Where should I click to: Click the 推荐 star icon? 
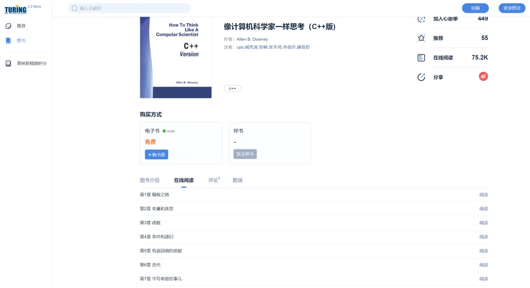point(421,38)
